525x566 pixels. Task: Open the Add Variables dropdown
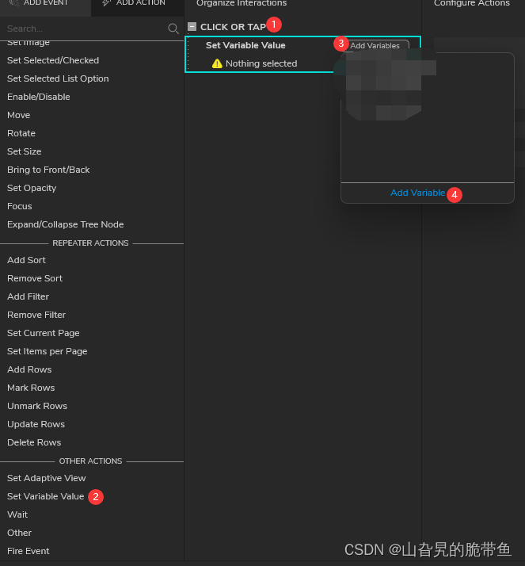pos(375,46)
